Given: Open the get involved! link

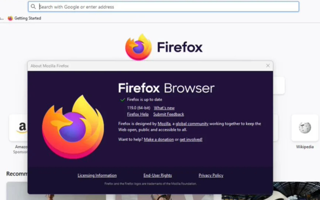Looking at the screenshot, I should pos(191,139).
